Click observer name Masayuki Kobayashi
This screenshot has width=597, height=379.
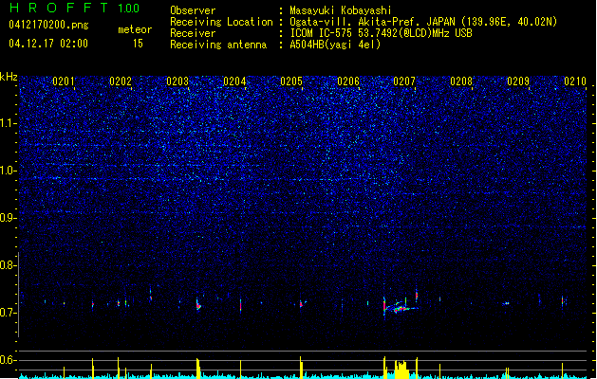click(341, 10)
